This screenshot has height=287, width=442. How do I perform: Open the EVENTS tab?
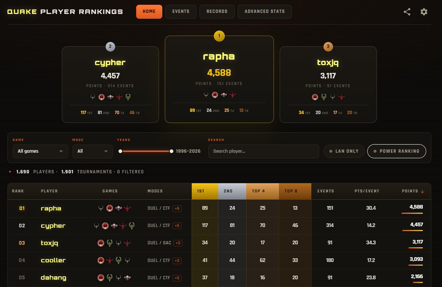[x=181, y=11]
